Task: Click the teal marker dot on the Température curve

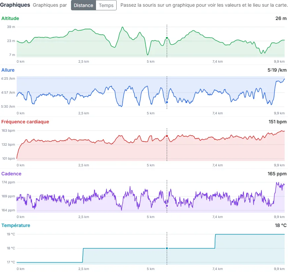Action: tap(167, 248)
